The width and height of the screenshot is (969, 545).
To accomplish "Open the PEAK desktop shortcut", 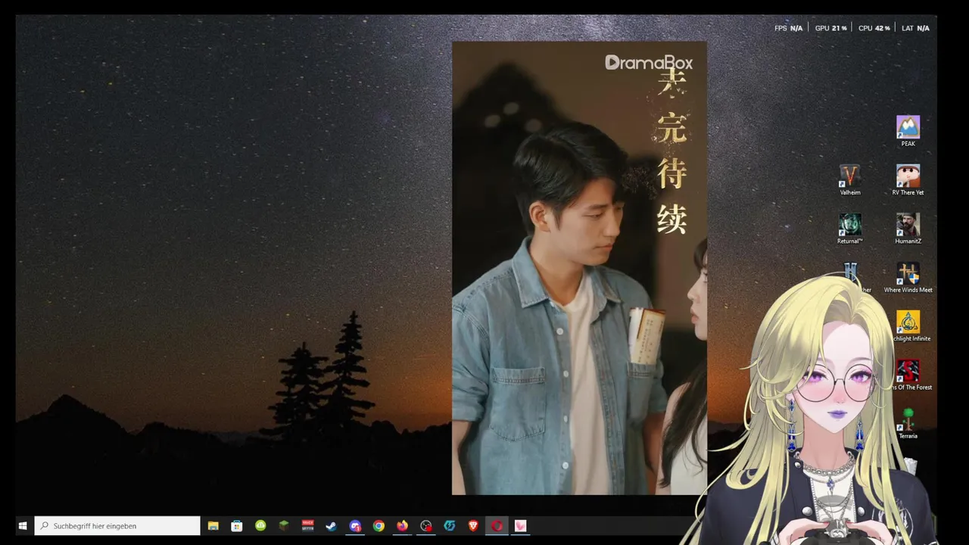I will 908,131.
